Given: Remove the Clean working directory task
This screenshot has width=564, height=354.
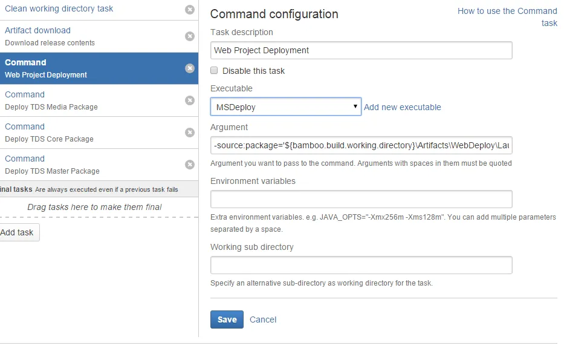Looking at the screenshot, I should pyautogui.click(x=190, y=10).
